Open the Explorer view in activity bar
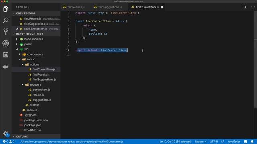The image size is (257, 144). coord(6,9)
